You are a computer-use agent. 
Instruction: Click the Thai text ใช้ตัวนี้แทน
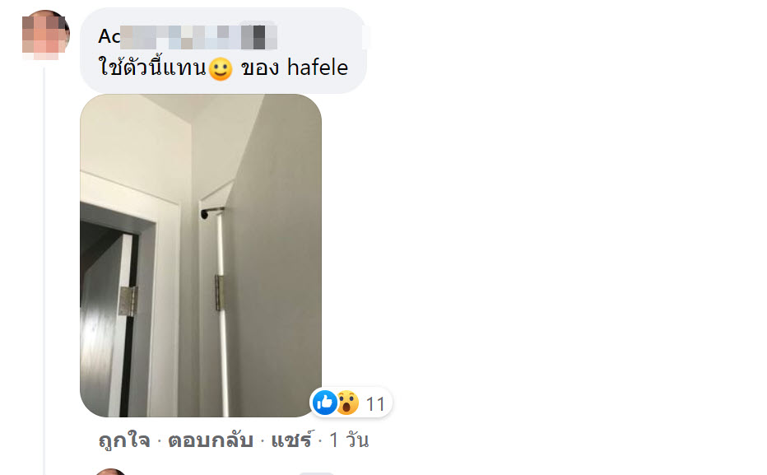coord(152,67)
